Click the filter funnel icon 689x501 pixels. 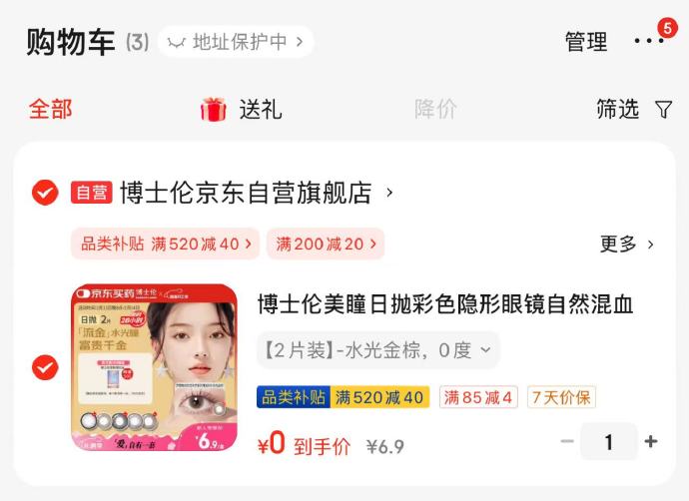click(x=663, y=110)
